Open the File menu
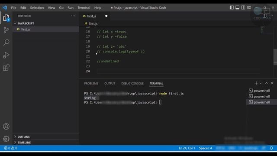 coord(13,8)
